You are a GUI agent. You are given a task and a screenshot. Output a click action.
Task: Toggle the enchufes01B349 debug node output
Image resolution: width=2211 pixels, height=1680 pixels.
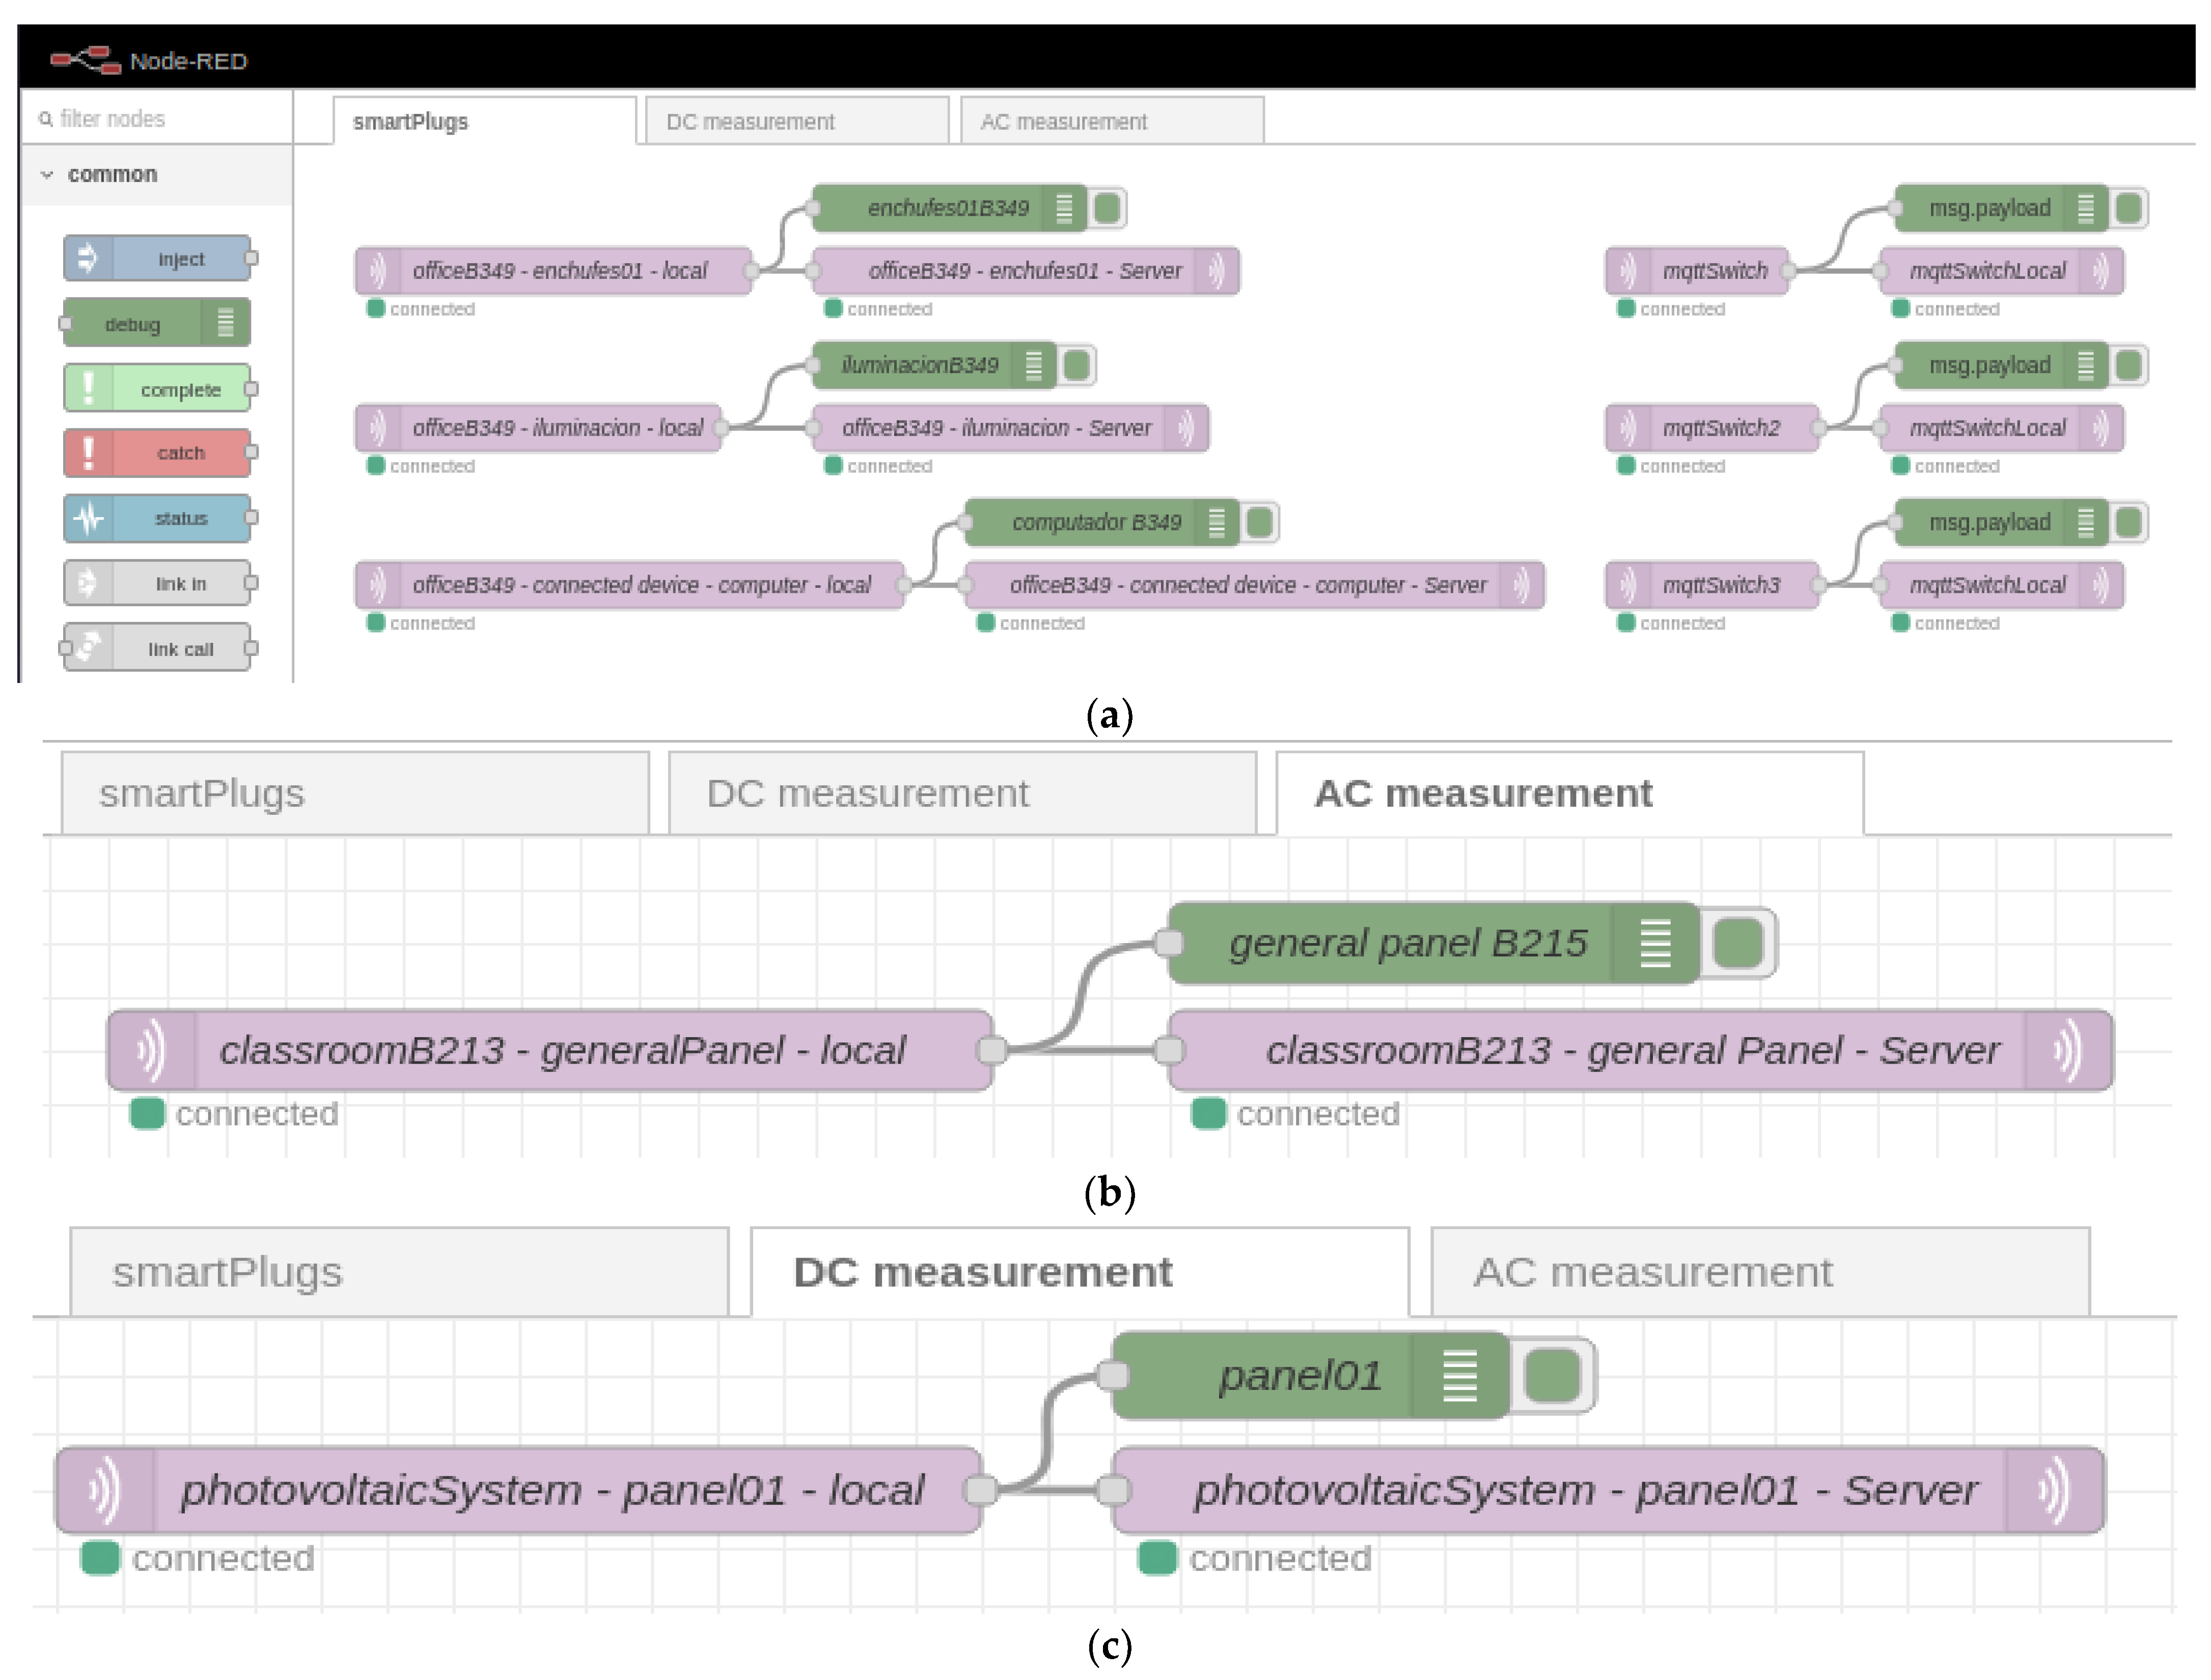click(x=1108, y=208)
